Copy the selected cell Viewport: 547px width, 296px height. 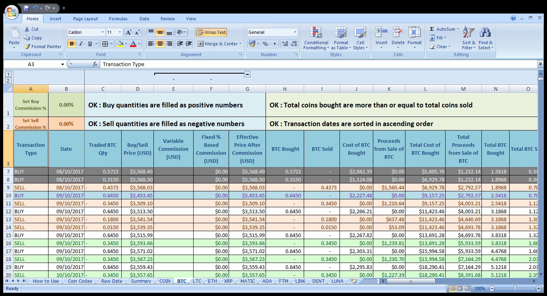33,38
